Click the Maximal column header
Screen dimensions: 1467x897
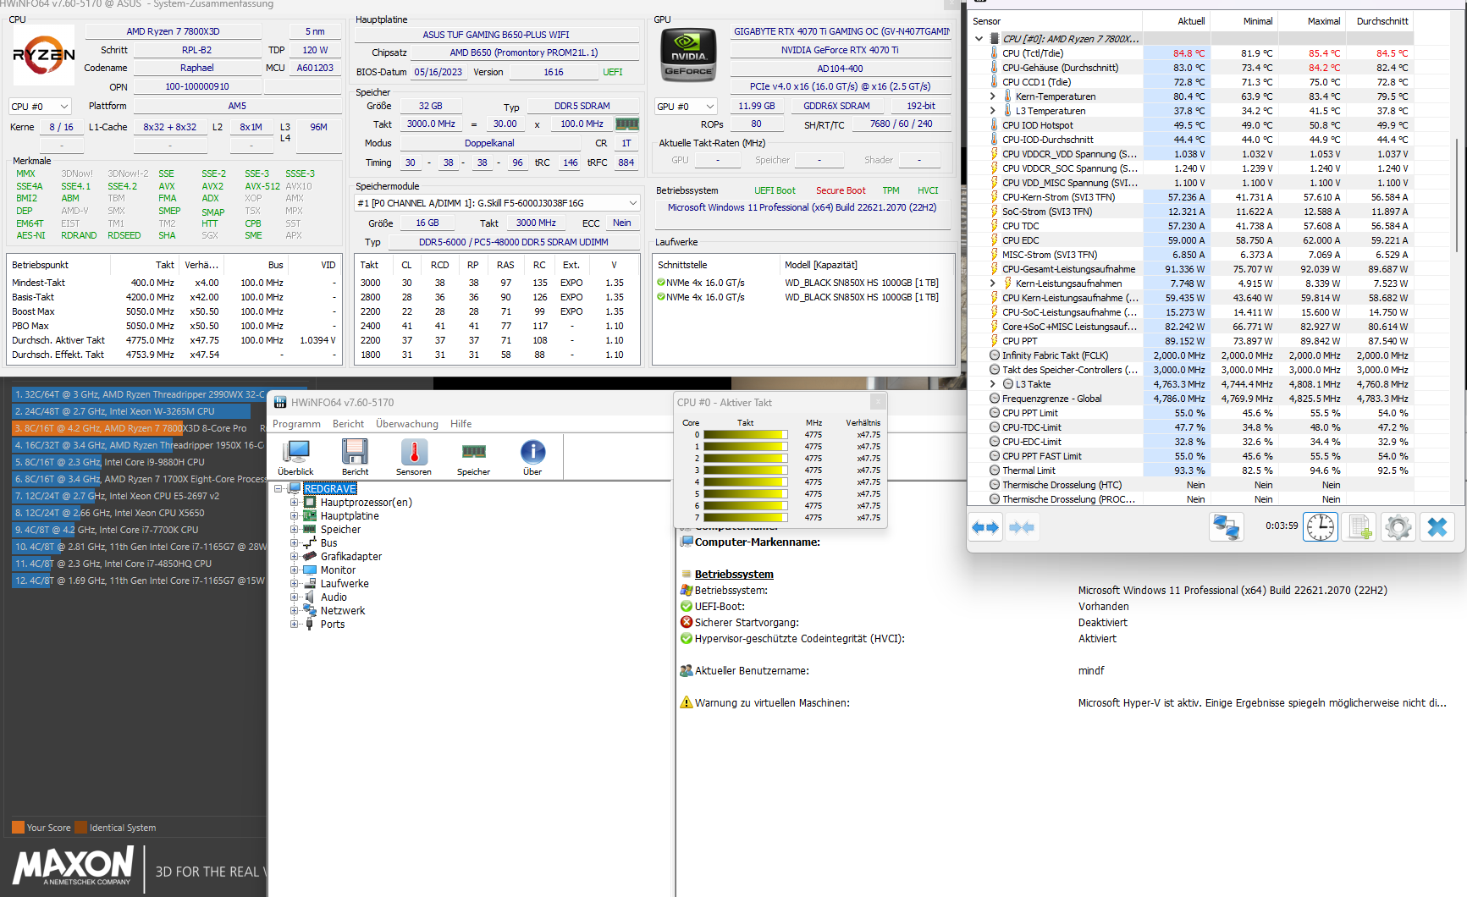pos(1313,21)
